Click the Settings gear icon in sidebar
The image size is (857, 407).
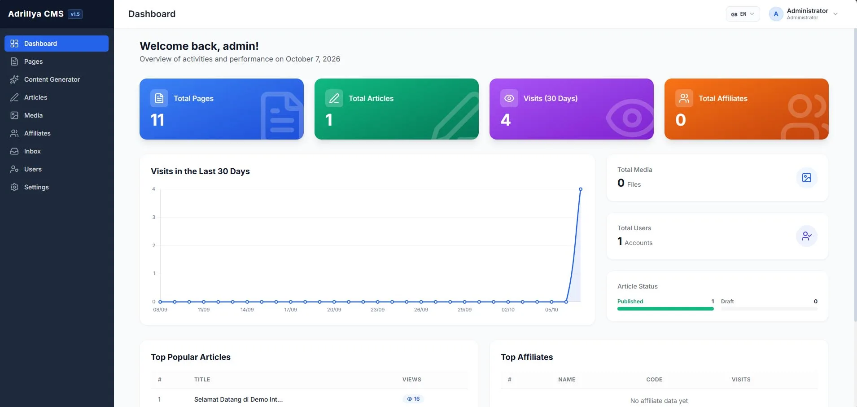pos(14,187)
